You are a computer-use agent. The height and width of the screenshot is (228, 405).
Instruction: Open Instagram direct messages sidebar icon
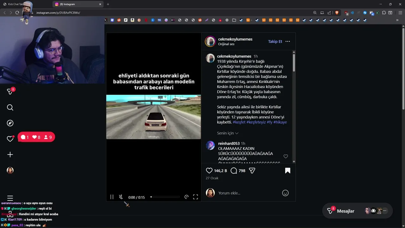(10, 92)
